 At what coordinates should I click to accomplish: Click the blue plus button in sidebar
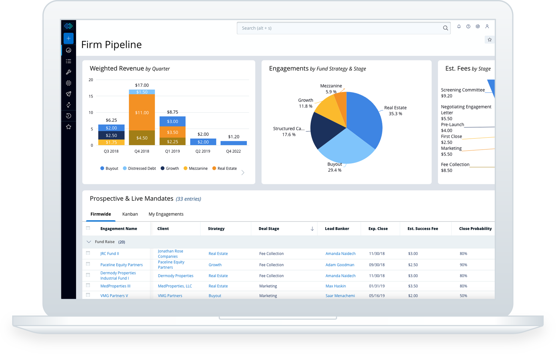pyautogui.click(x=68, y=38)
